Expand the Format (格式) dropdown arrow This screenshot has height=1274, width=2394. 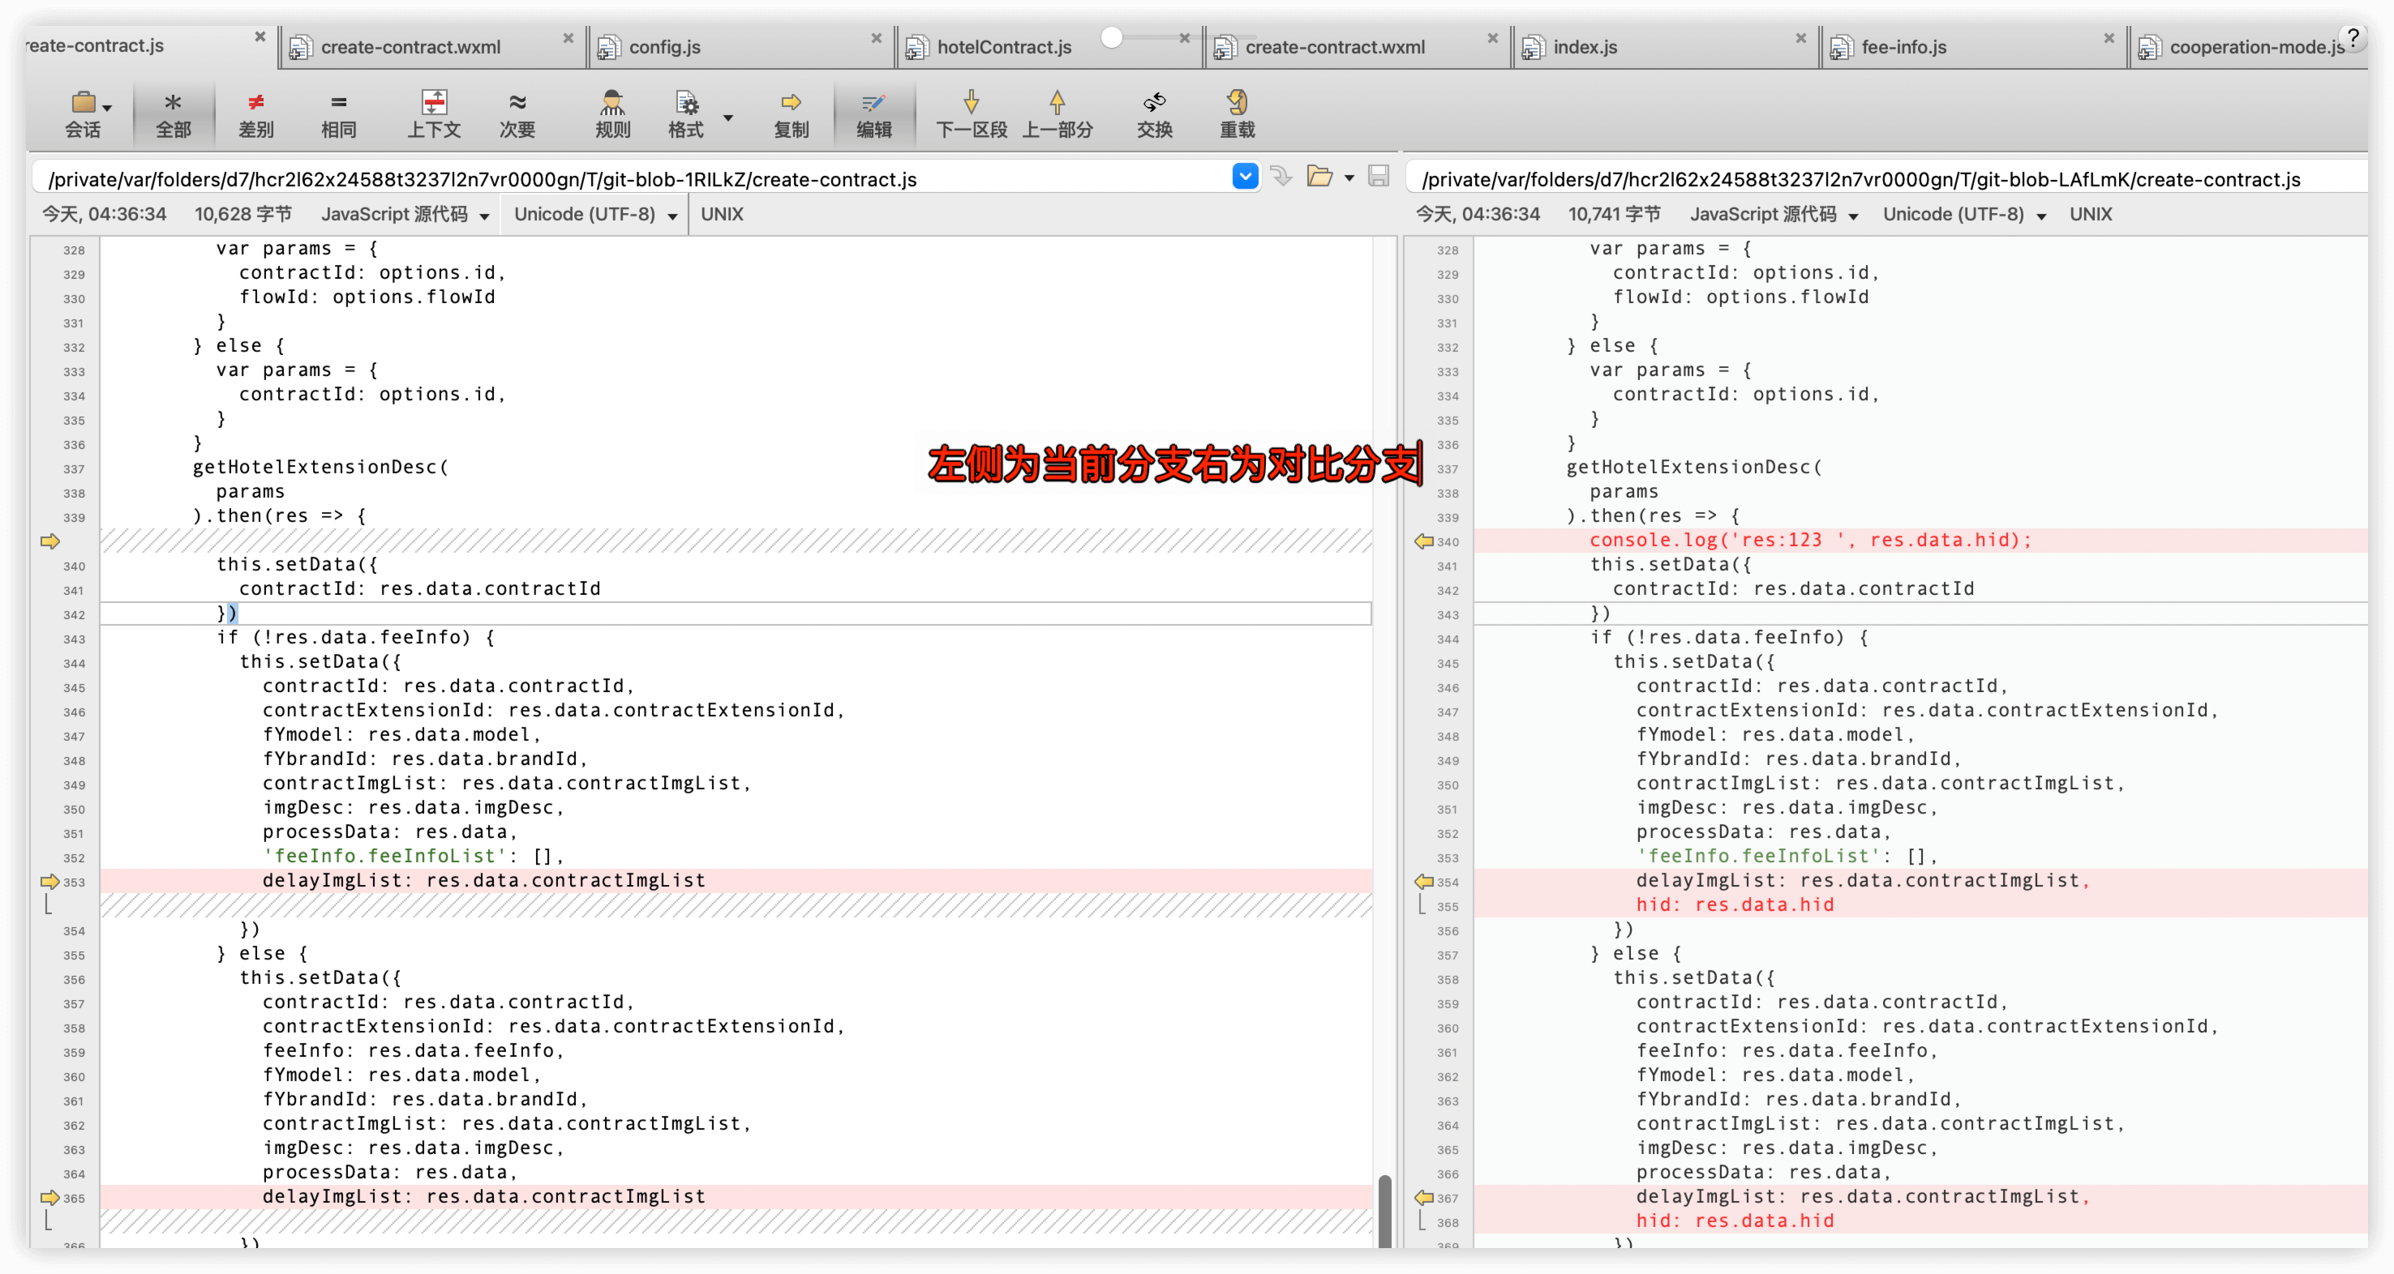(x=727, y=118)
